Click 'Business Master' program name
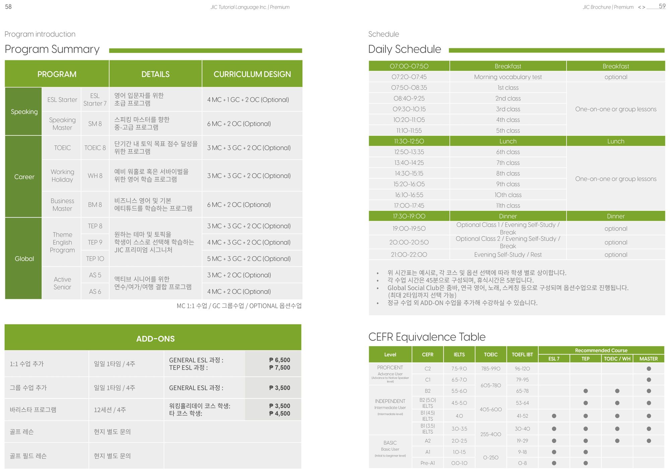This screenshot has width=670, height=474. click(62, 204)
